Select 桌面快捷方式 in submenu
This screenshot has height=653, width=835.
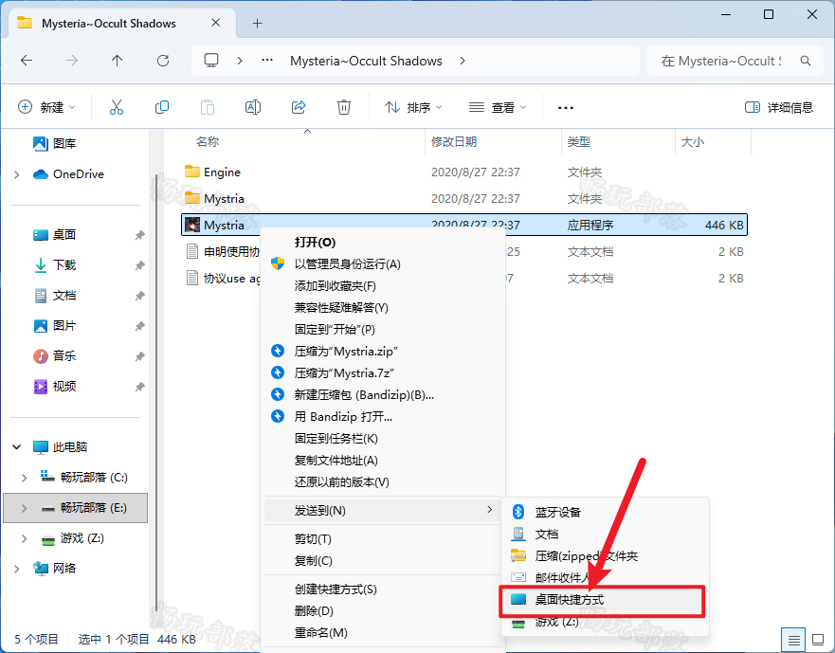[x=605, y=600]
